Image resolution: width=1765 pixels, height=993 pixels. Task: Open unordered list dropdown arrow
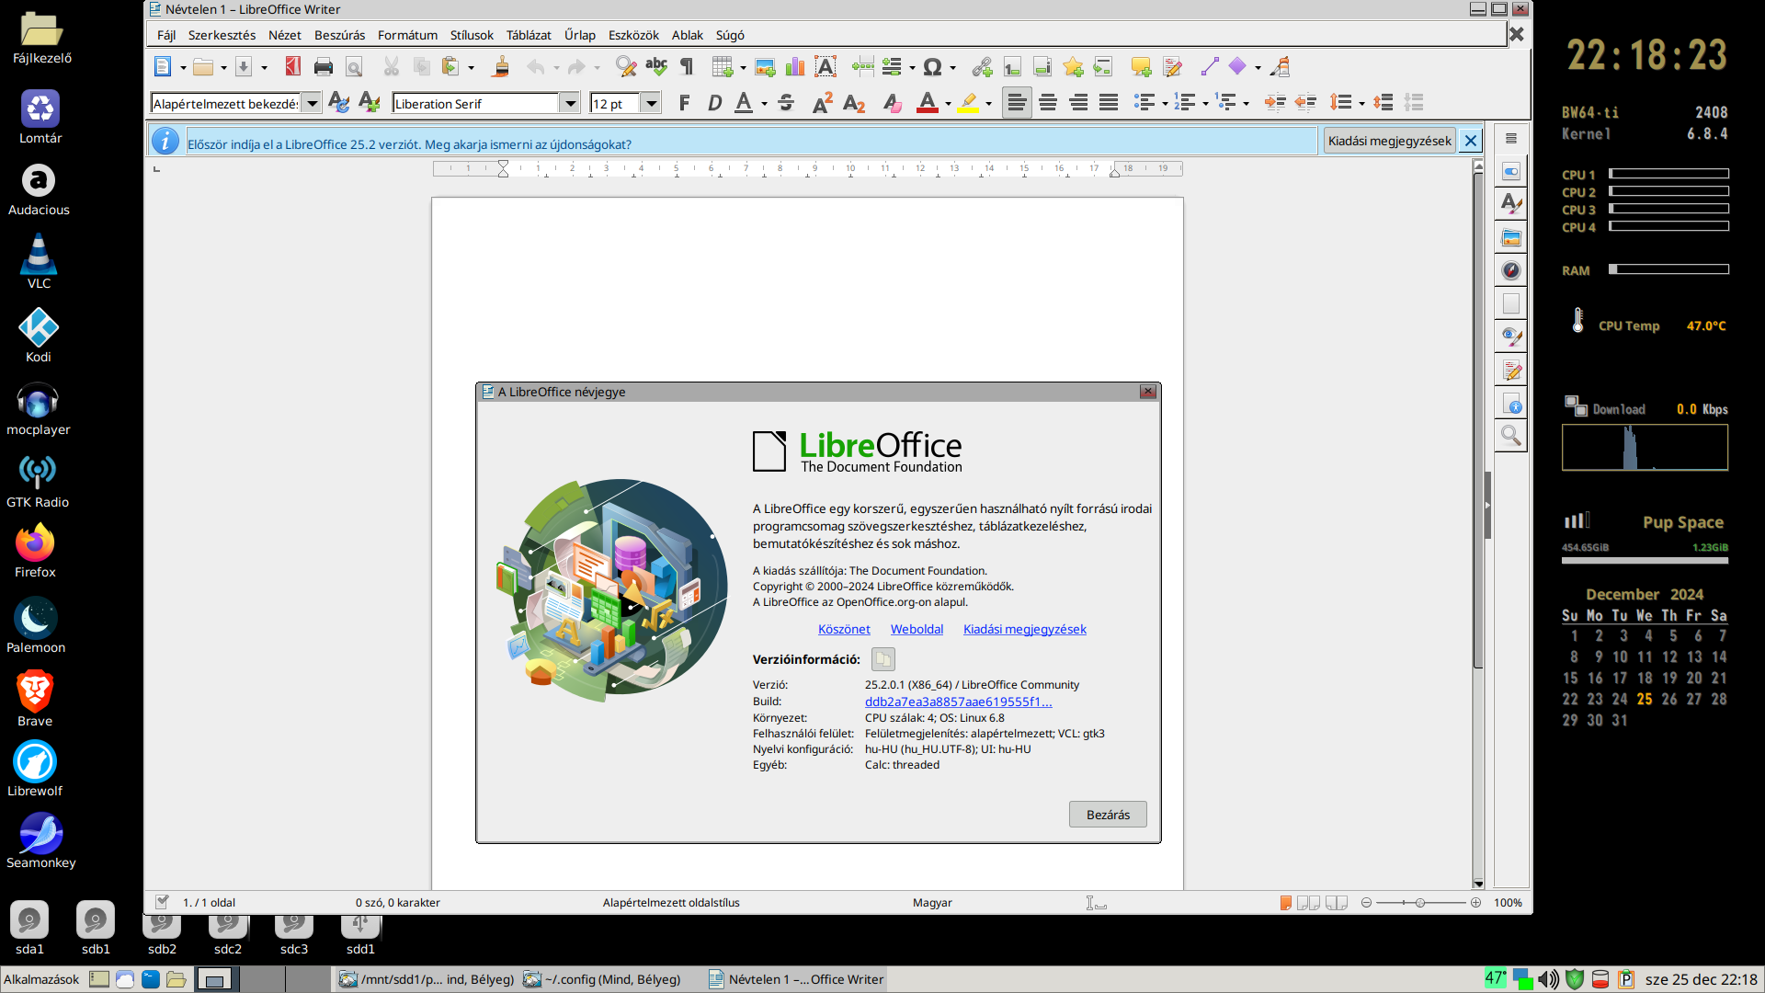[x=1165, y=104]
